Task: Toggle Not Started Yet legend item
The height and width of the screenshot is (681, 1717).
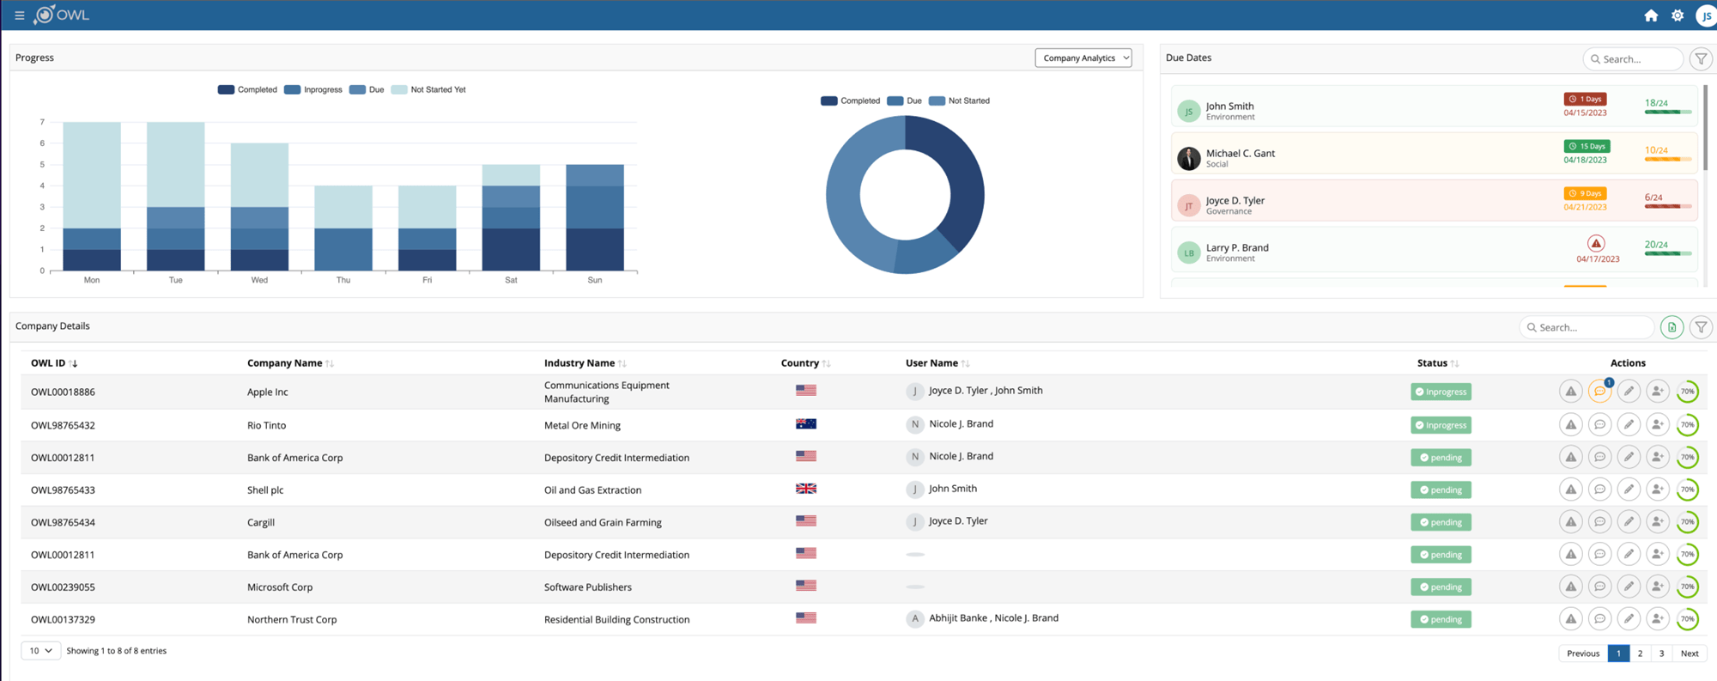Action: [428, 89]
